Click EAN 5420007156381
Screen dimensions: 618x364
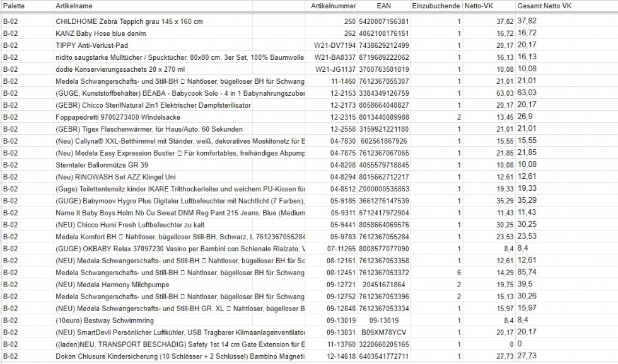384,21
